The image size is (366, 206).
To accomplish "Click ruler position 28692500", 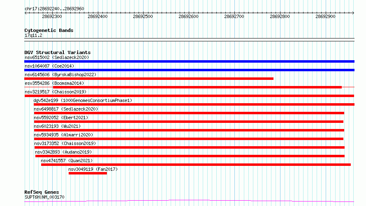I will point(143,16).
